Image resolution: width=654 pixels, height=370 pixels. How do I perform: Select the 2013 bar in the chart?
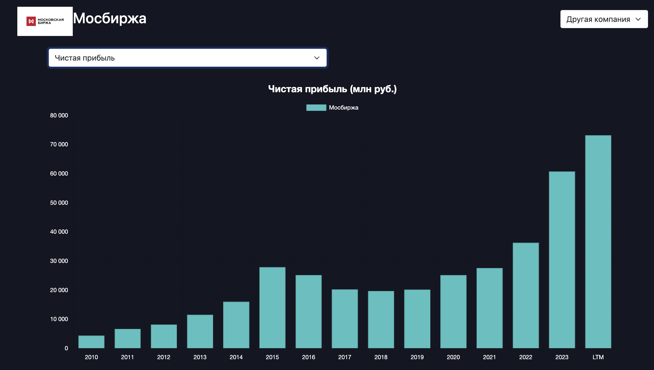200,332
